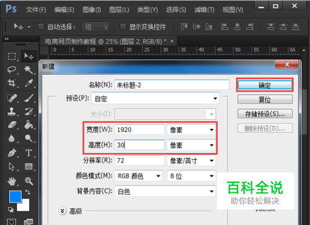Open the 滤镜(T) menu
This screenshot has width=310, height=225.
204,10
